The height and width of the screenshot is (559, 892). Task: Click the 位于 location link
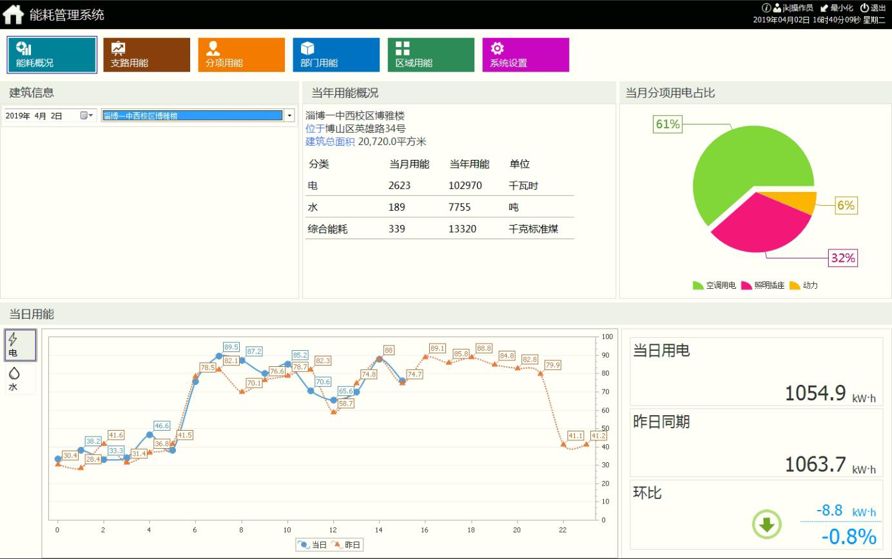315,128
